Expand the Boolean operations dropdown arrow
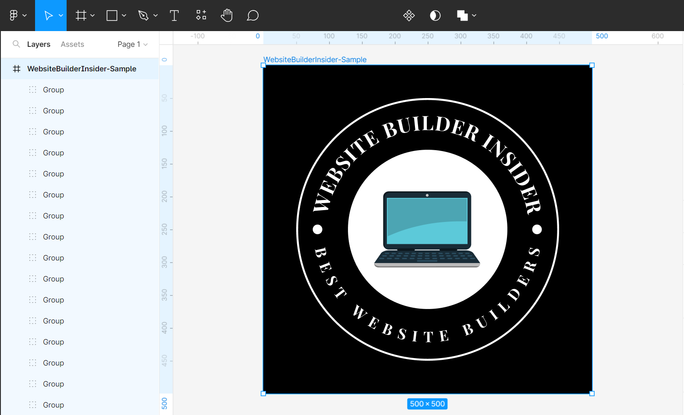This screenshot has height=415, width=684. tap(474, 16)
